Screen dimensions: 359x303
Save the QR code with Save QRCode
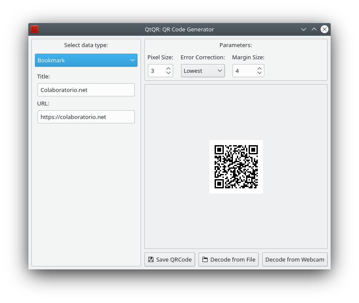(x=170, y=259)
